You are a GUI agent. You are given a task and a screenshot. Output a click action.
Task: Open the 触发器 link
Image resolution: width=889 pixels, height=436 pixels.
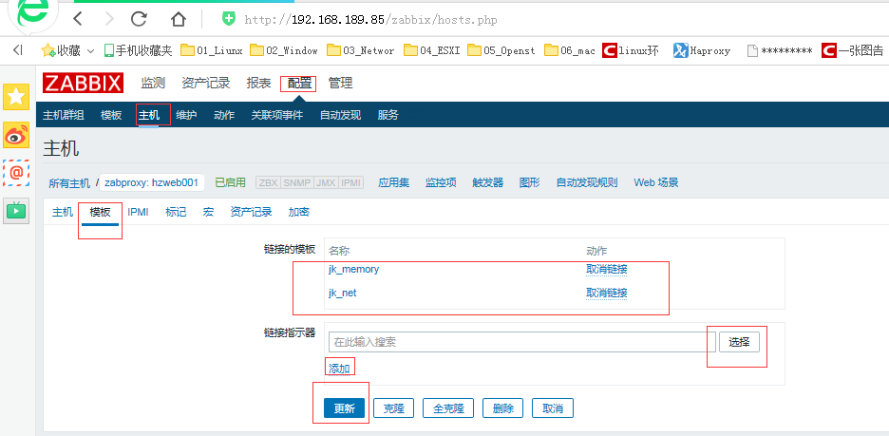pyautogui.click(x=488, y=182)
